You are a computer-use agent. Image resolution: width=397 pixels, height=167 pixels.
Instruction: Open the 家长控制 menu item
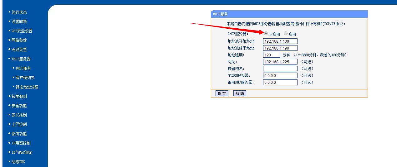point(19,115)
